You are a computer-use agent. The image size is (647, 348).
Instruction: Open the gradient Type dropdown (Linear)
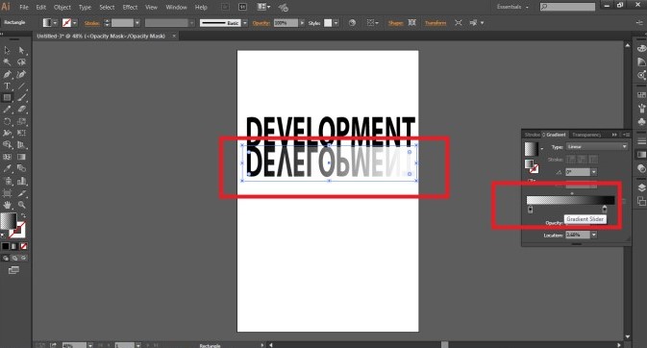(597, 146)
